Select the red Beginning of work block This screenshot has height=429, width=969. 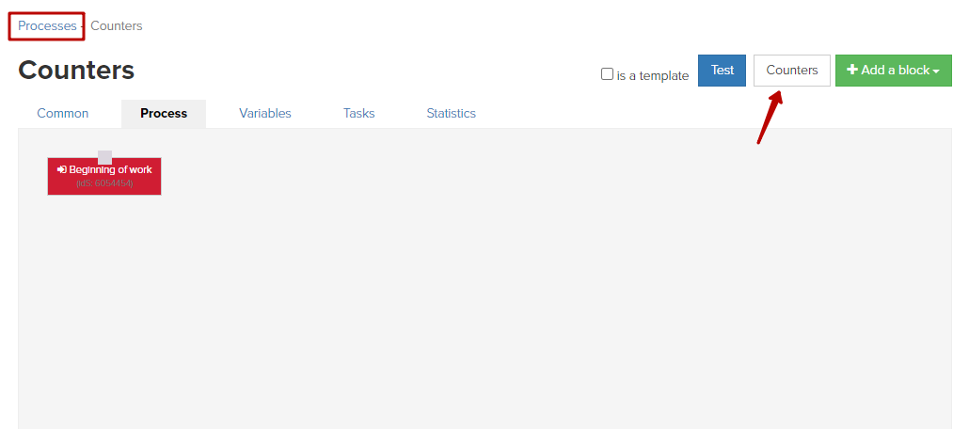[104, 176]
